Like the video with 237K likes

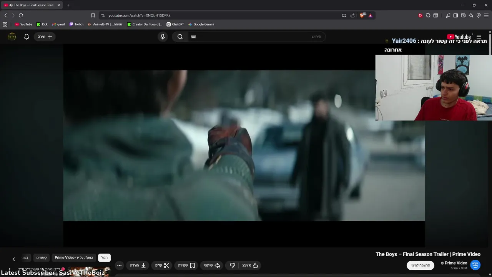tap(251, 265)
